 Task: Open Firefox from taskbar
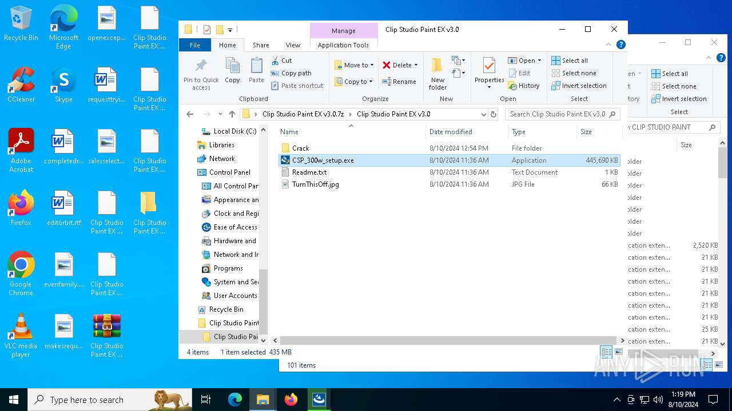point(291,400)
